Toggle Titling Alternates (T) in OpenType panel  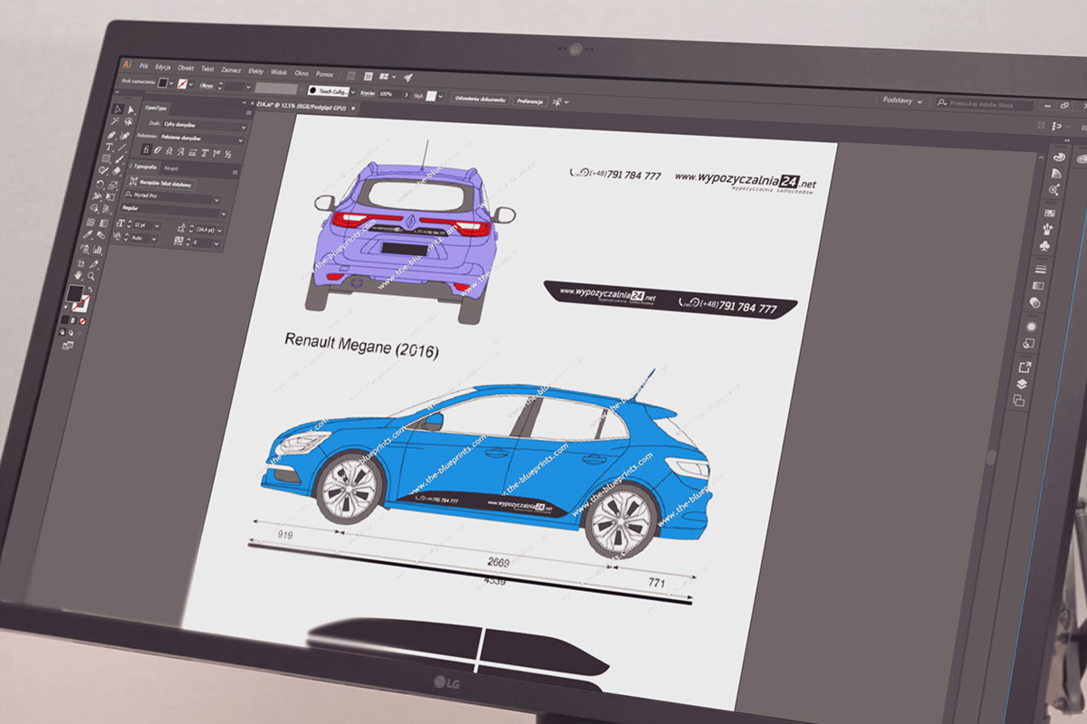tap(205, 153)
